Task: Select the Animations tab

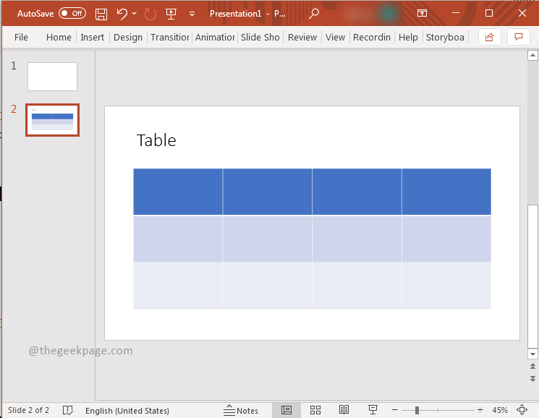Action: 215,37
